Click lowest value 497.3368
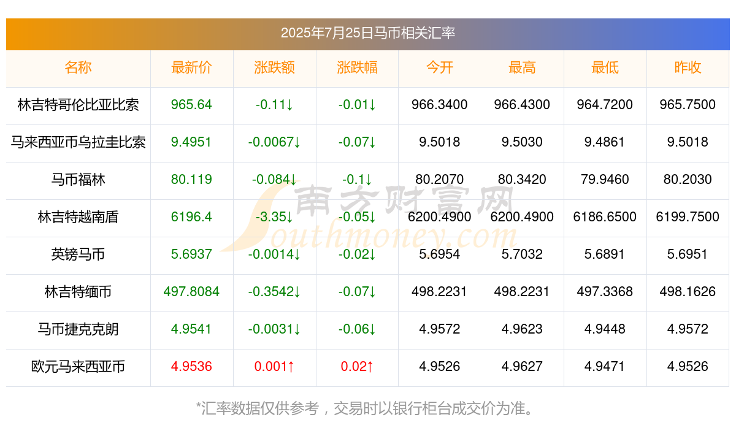 605,292
